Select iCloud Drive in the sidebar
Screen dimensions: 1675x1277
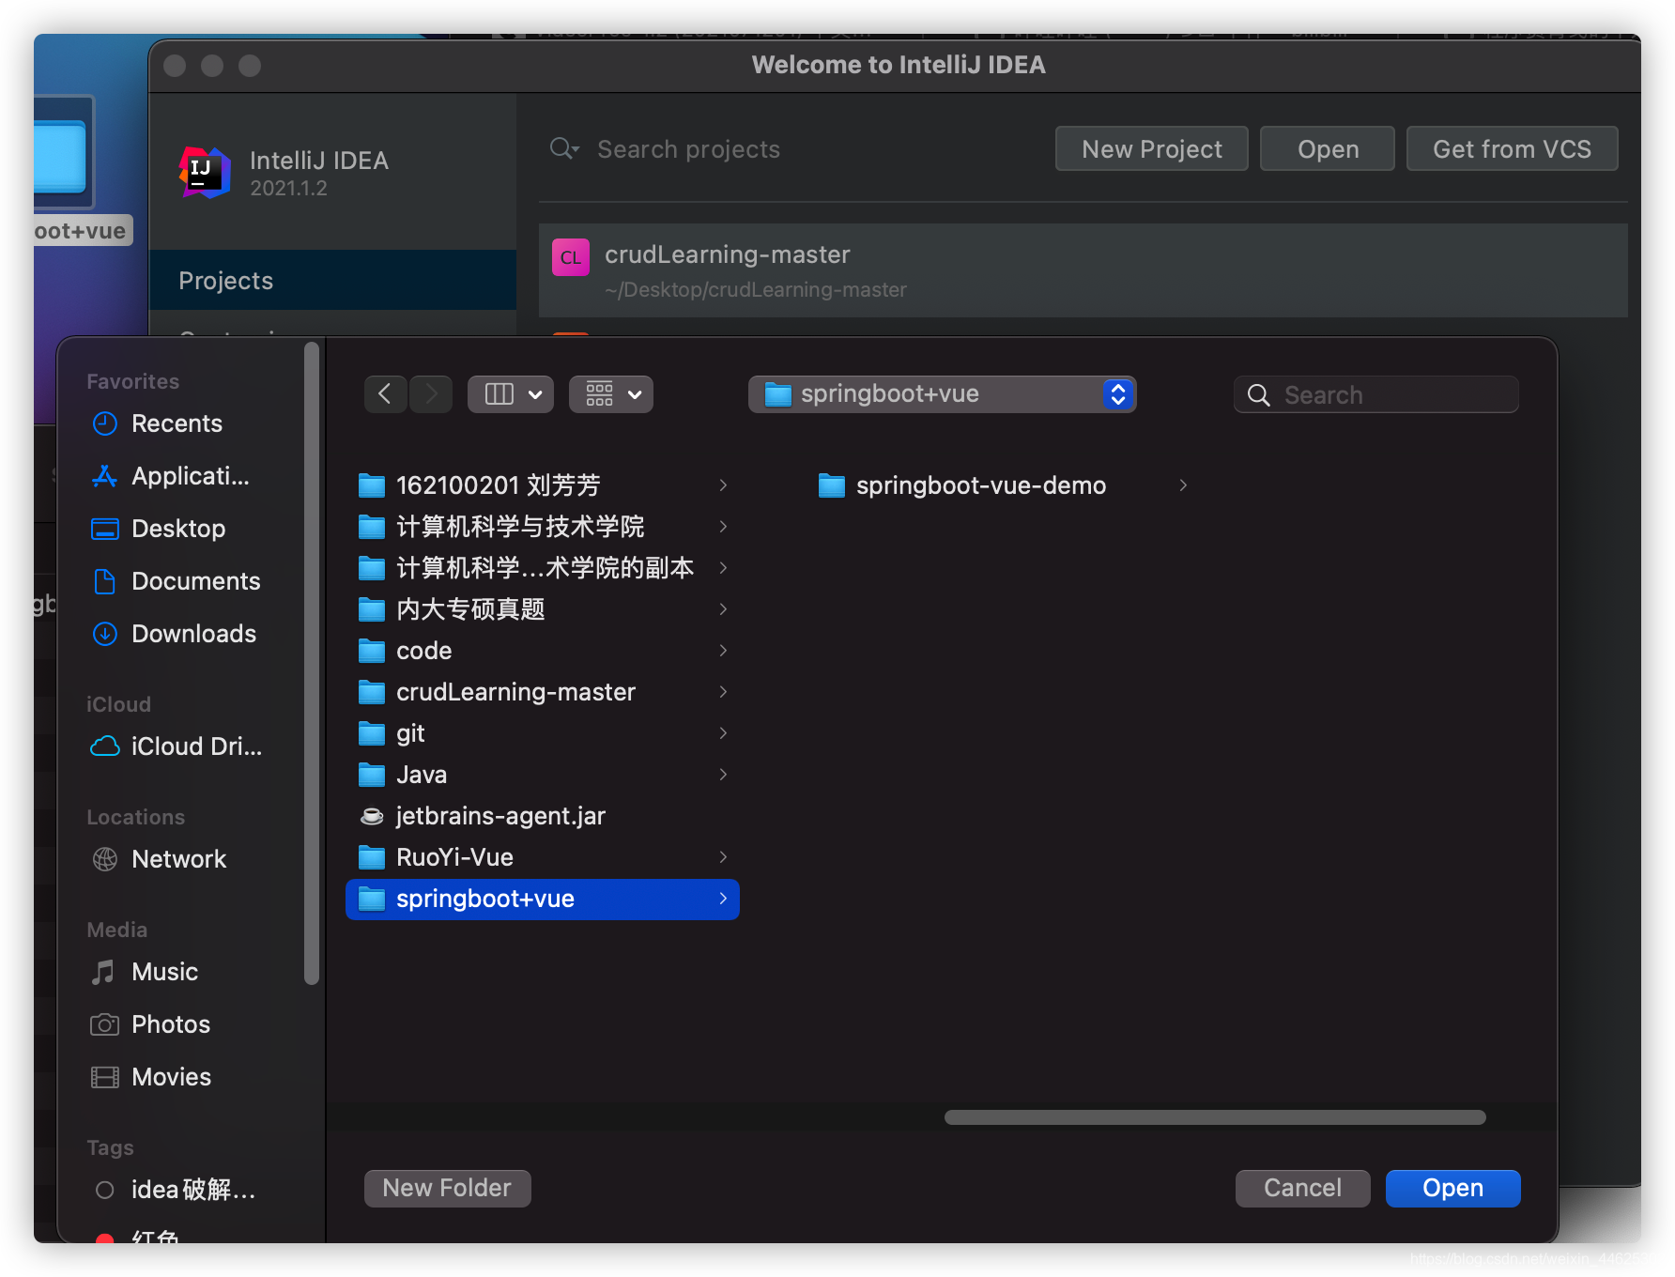(x=177, y=746)
